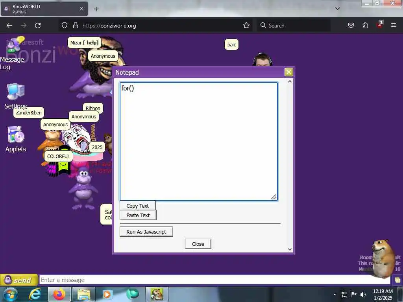The image size is (403, 302).
Task: Click the Mizar [-help] name tag
Action: pyautogui.click(x=84, y=42)
